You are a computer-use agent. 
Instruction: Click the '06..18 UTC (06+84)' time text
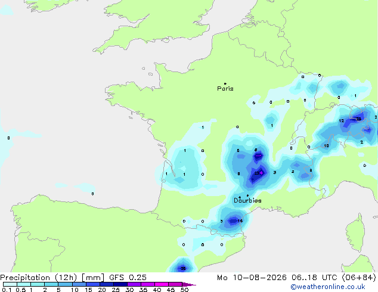334,278
